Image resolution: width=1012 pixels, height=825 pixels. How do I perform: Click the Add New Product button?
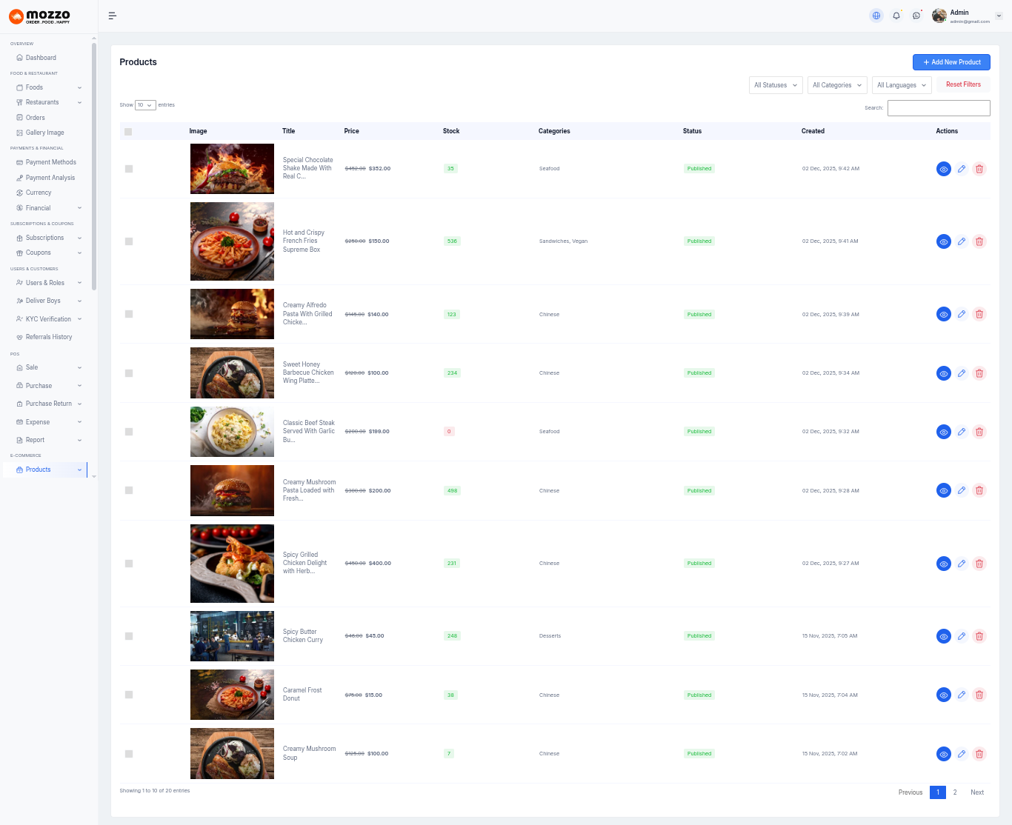tap(951, 62)
